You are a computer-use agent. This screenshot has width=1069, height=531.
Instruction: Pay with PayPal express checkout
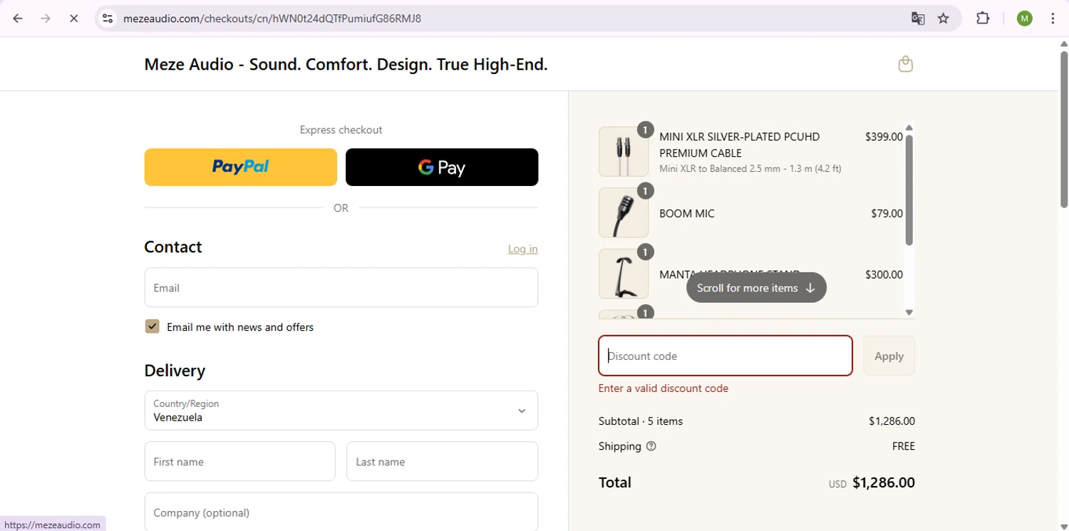tap(241, 167)
